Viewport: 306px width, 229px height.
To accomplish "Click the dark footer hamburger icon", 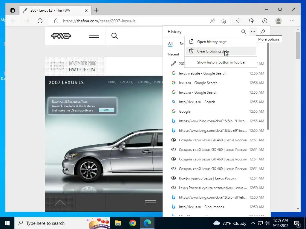I will click(x=151, y=202).
